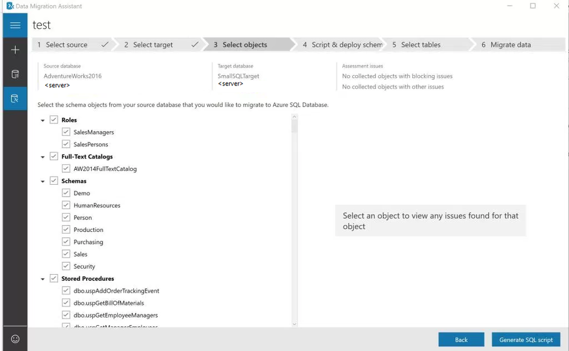Open step 3 Select objects

coord(248,44)
